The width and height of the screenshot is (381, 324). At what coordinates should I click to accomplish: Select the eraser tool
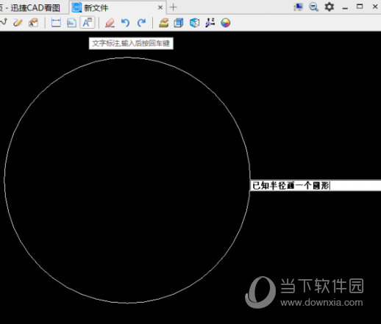tap(110, 23)
